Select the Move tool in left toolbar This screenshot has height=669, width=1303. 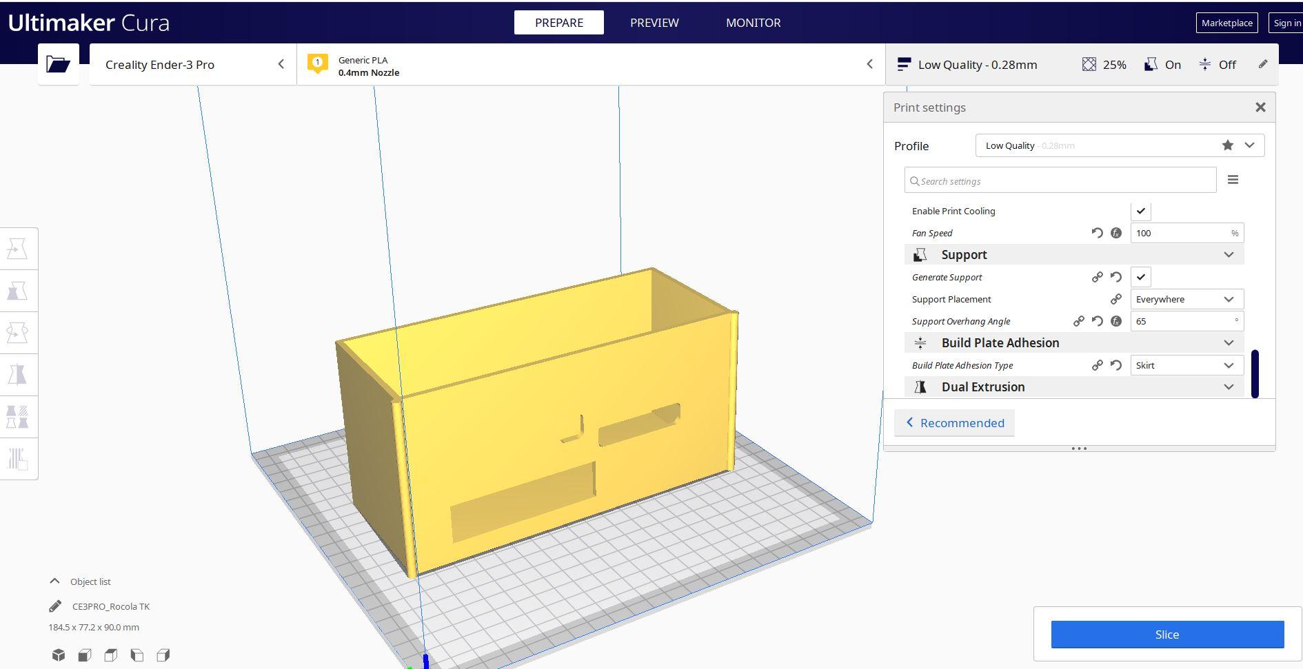(17, 249)
